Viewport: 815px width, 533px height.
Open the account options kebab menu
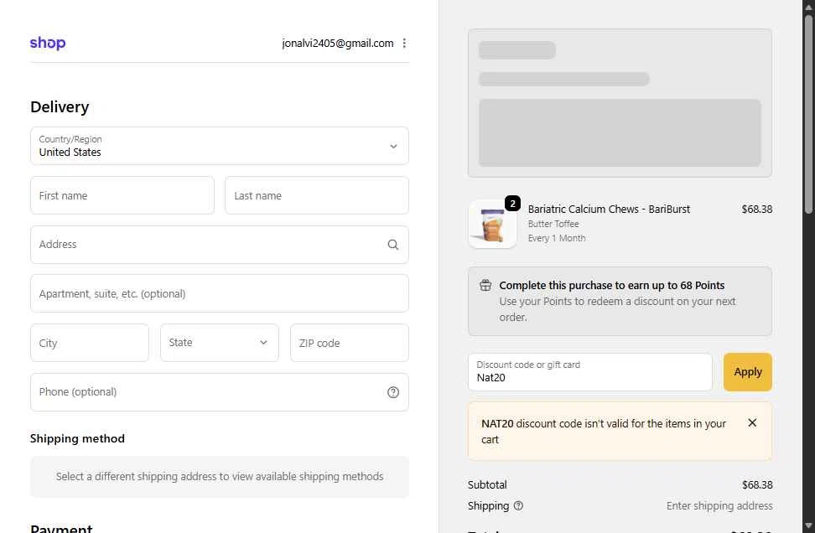pos(404,44)
